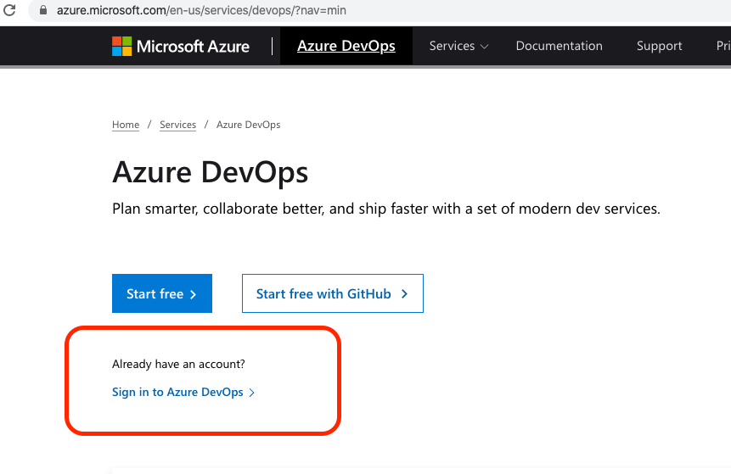Click the browser reload icon
The image size is (731, 474).
point(9,10)
